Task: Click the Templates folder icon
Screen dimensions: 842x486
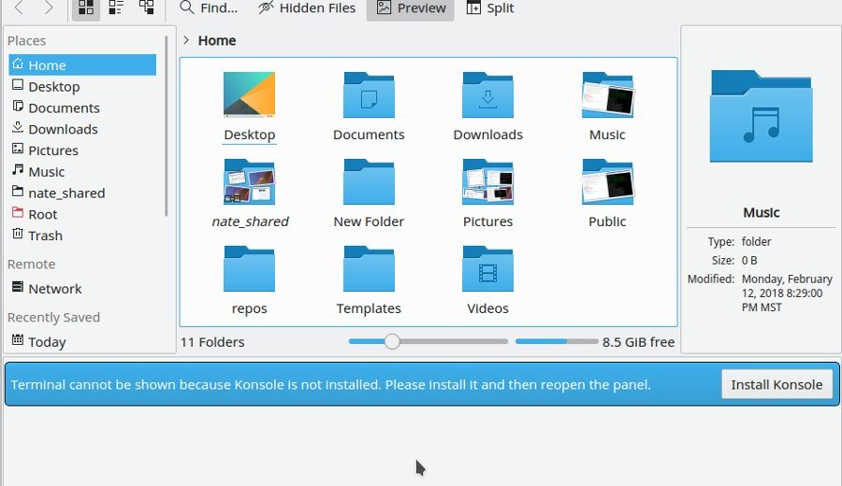Action: tap(369, 270)
